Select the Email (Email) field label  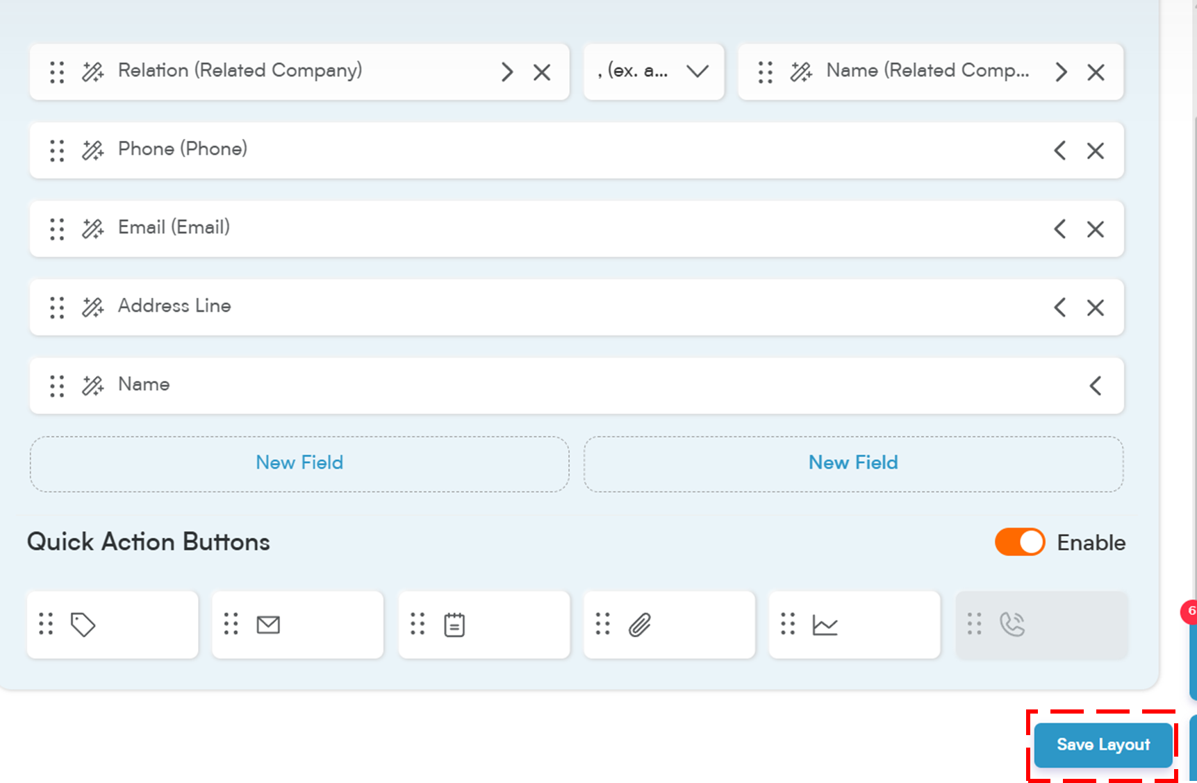174,227
